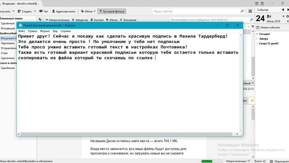This screenshot has height=163, width=289.
Task: Select the Блоги и ленты folder
Action: (x=8, y=63)
